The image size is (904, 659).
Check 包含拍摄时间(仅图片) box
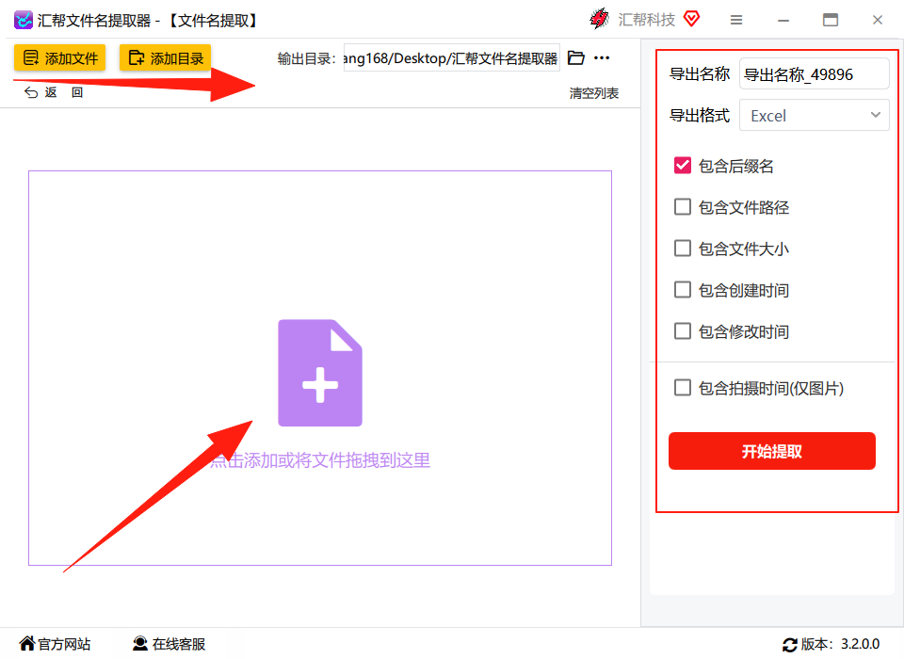(683, 388)
